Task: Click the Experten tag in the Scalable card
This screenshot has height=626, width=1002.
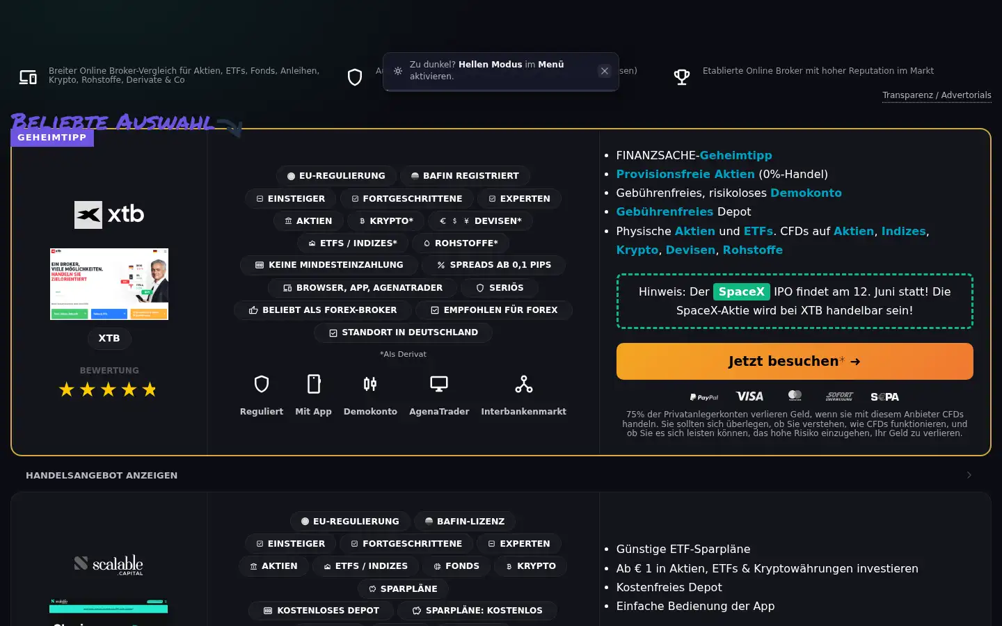Action: tap(519, 544)
